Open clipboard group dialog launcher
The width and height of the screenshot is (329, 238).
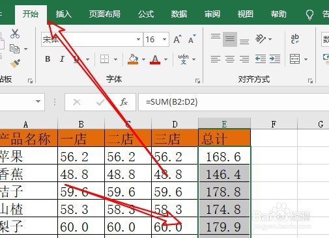pyautogui.click(x=30, y=81)
